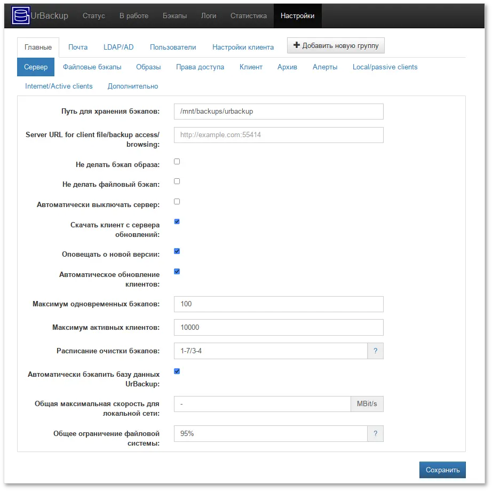This screenshot has height=491, width=492.
Task: Disable Скачать клиент с сервера обновлений
Action: [x=177, y=221]
